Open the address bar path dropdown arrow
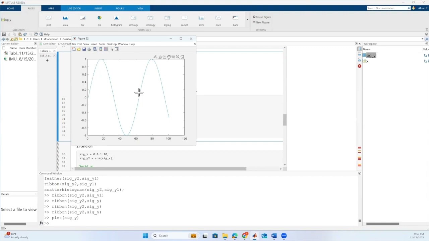The image size is (429, 241). point(422,39)
